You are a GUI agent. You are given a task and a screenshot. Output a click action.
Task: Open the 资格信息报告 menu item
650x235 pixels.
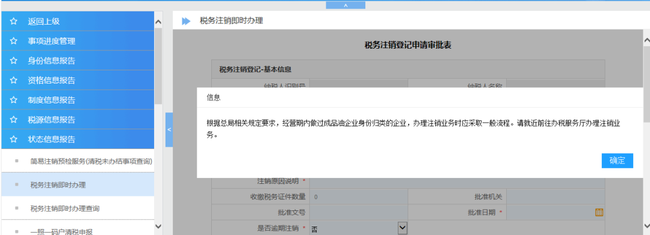pos(78,81)
